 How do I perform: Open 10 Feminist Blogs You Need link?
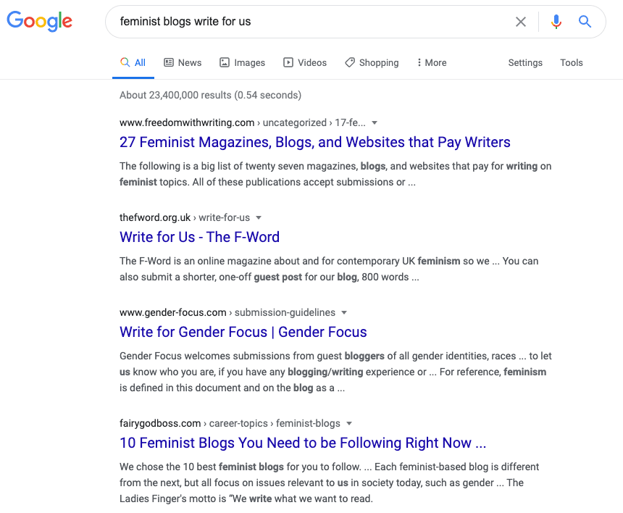[303, 443]
